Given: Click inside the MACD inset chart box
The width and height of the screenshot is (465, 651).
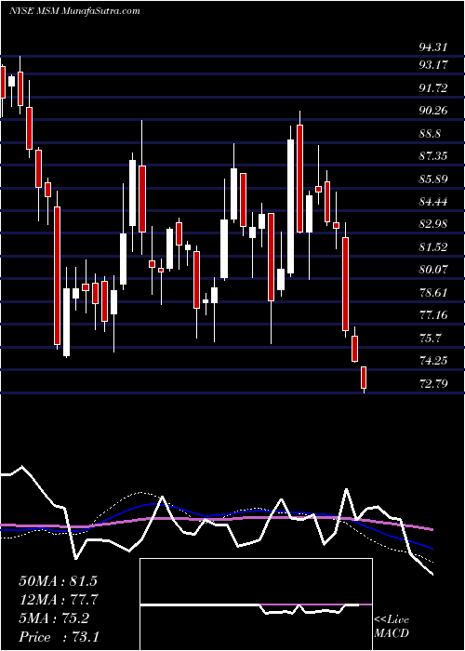Looking at the screenshot, I should pos(256,604).
